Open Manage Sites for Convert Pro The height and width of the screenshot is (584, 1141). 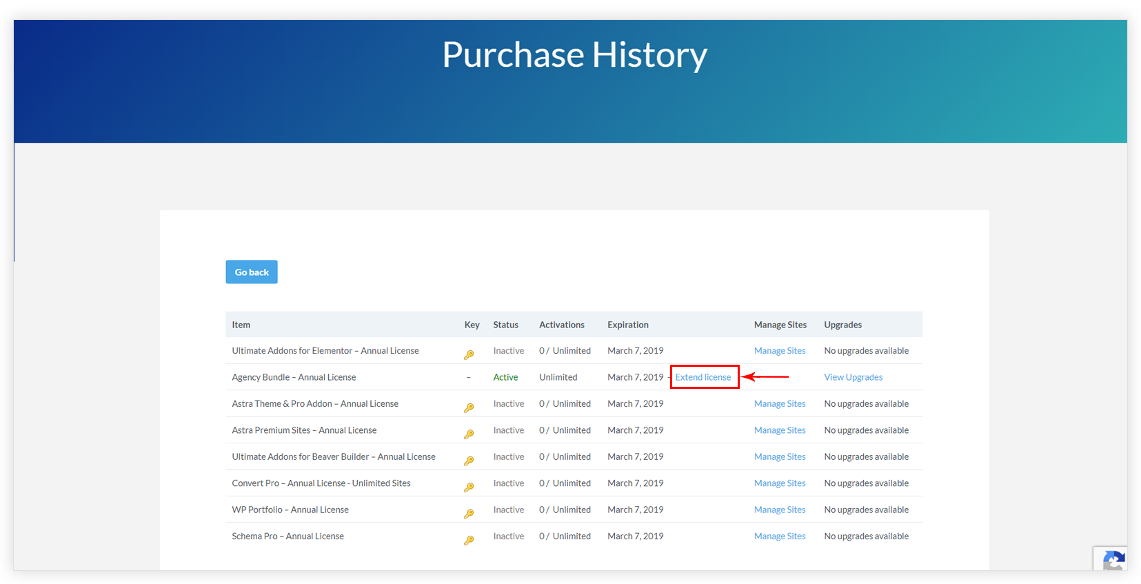pyautogui.click(x=780, y=483)
